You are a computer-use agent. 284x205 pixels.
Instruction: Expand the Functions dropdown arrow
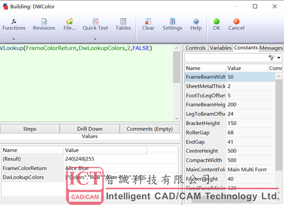click(14, 39)
